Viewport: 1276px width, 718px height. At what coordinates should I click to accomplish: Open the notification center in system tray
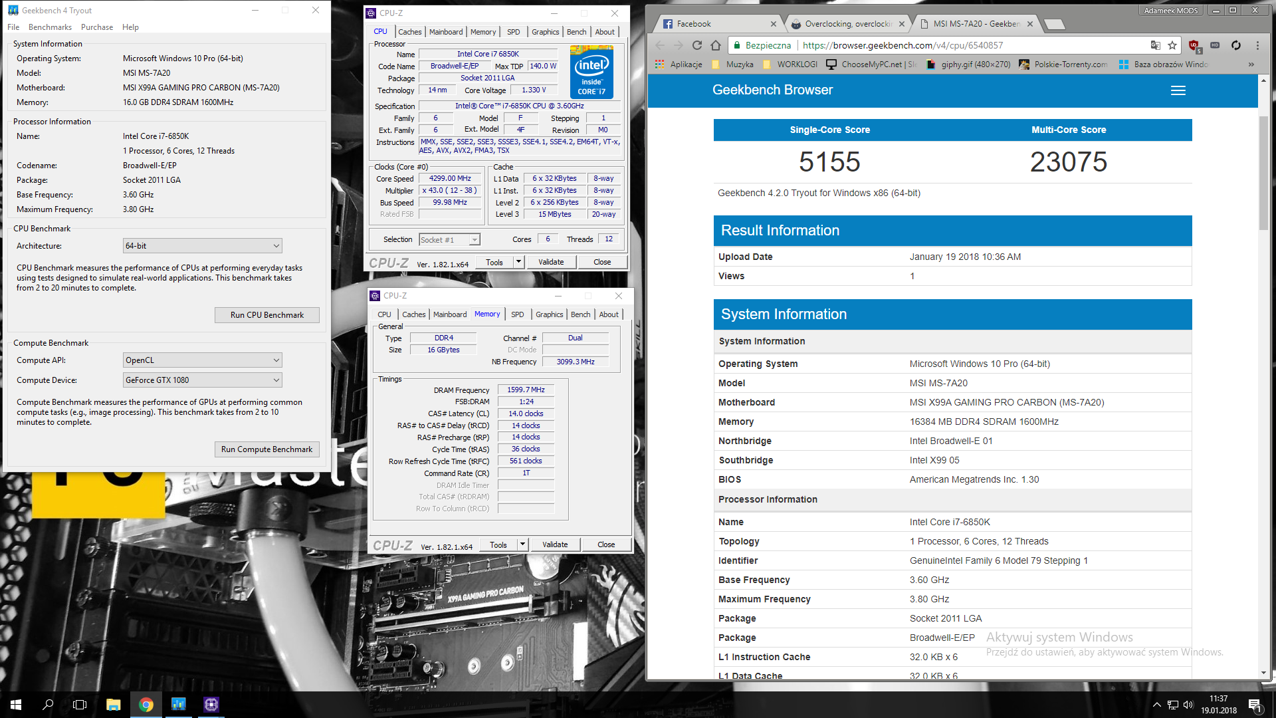pos(1255,705)
